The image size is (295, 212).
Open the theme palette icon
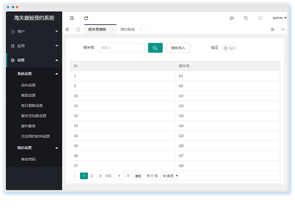(x=232, y=18)
